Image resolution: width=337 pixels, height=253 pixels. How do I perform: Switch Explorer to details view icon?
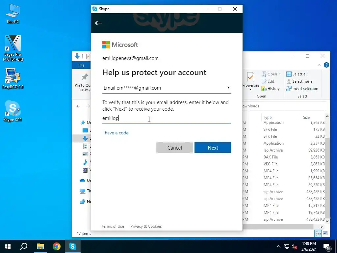(318, 233)
